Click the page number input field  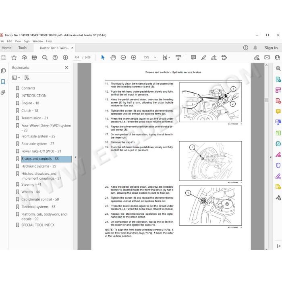77,57
